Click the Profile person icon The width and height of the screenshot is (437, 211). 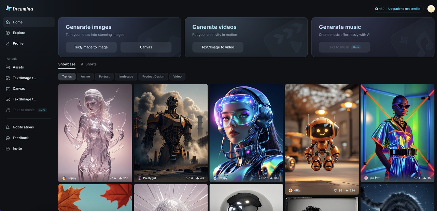pyautogui.click(x=8, y=43)
